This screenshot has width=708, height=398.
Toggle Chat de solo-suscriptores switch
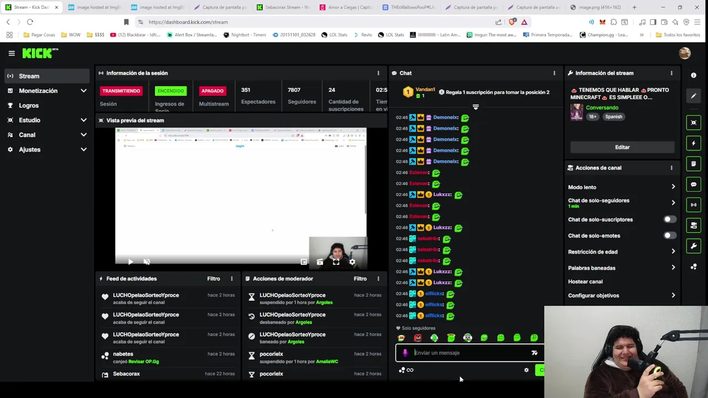click(x=669, y=219)
